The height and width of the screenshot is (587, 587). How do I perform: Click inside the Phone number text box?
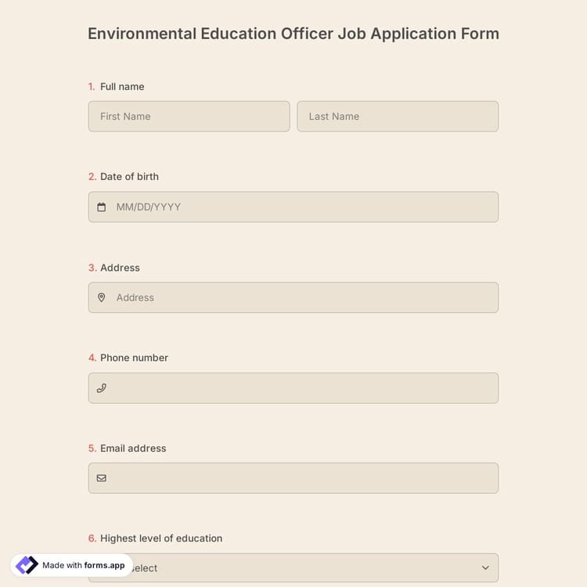coord(301,388)
